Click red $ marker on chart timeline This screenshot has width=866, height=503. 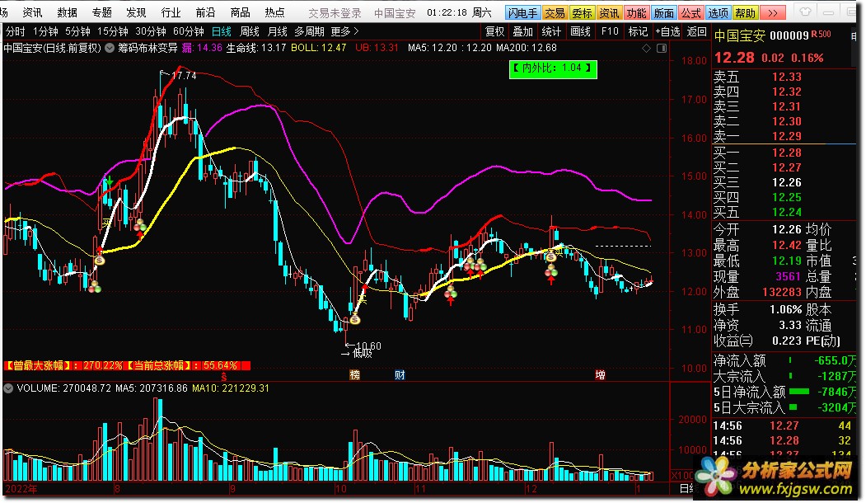pyautogui.click(x=223, y=377)
